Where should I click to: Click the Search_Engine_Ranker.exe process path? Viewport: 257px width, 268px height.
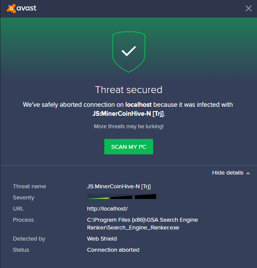click(x=142, y=224)
